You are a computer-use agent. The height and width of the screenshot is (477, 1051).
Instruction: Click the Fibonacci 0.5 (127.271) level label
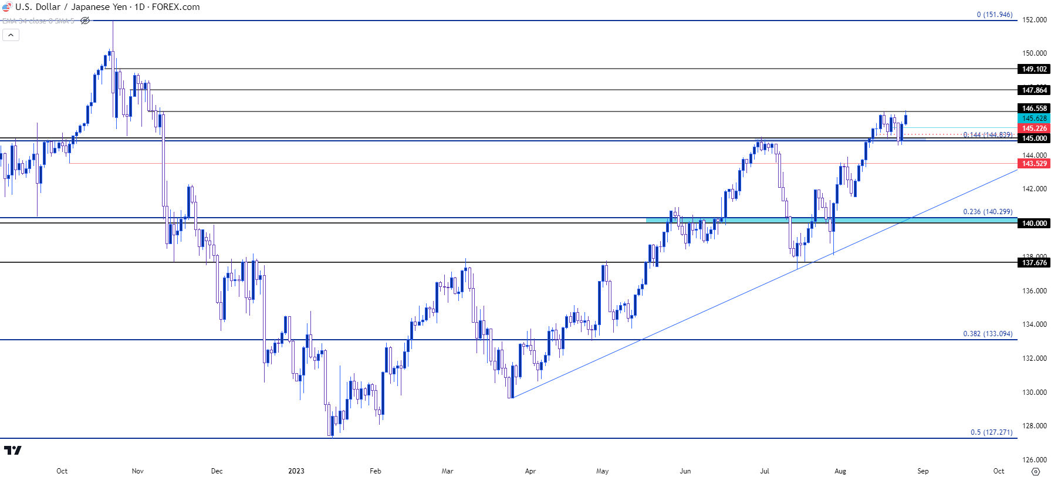[x=991, y=432]
